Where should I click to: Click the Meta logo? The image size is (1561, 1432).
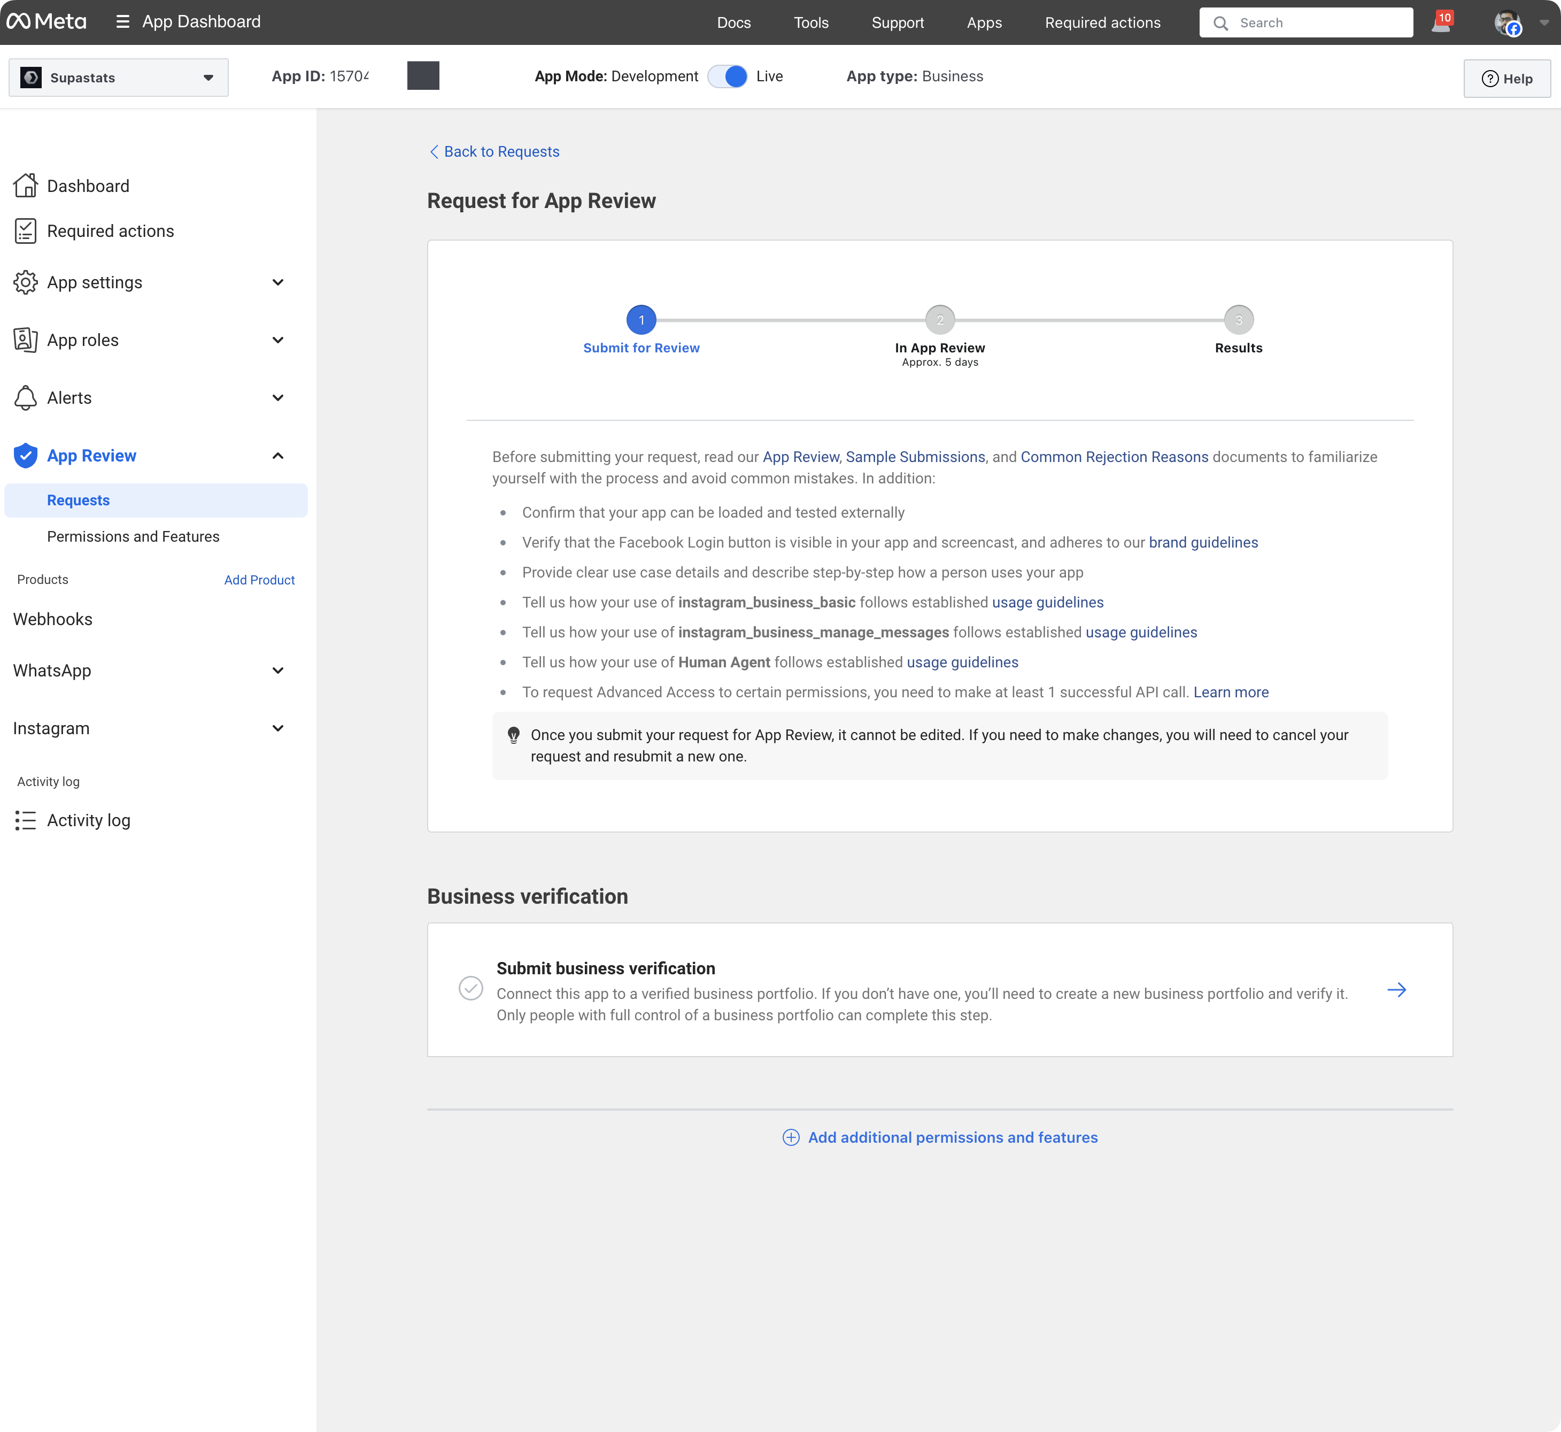coord(47,22)
